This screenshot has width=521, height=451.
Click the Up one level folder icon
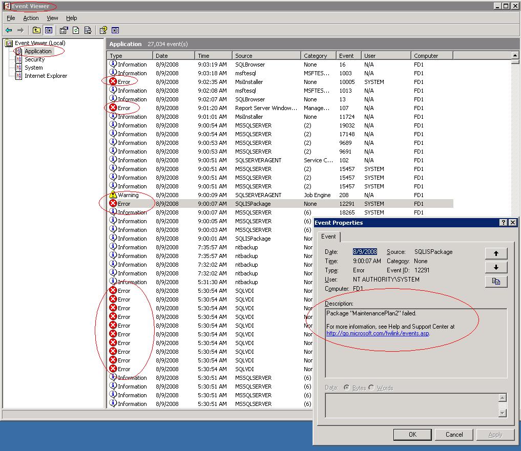click(x=37, y=30)
